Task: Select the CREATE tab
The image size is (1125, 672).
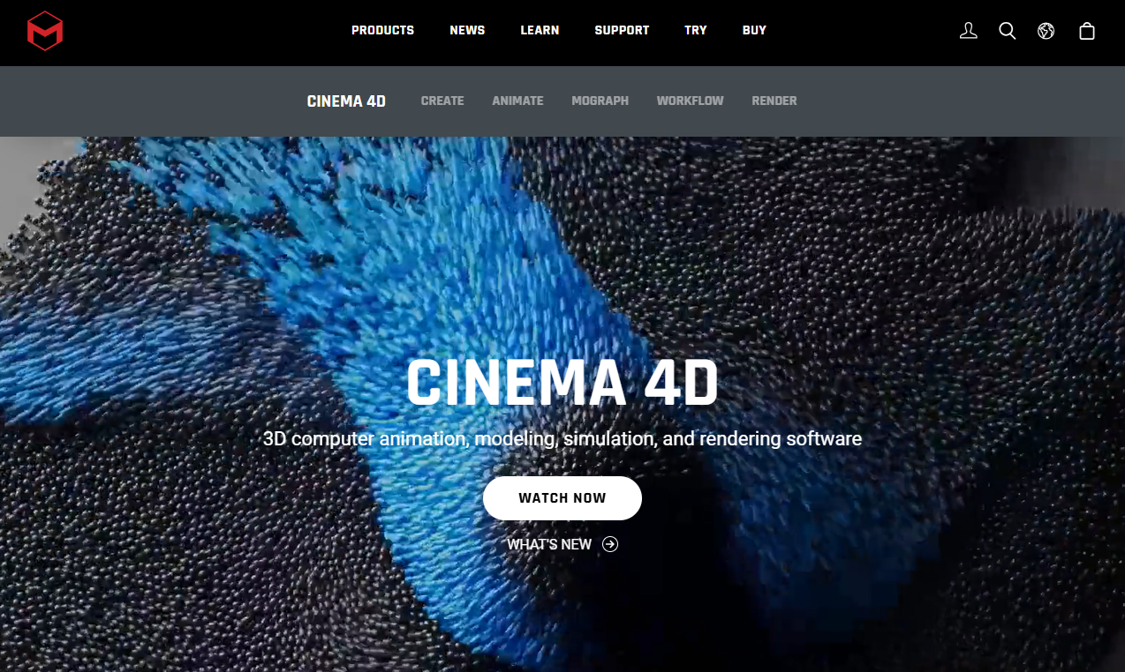Action: tap(442, 101)
